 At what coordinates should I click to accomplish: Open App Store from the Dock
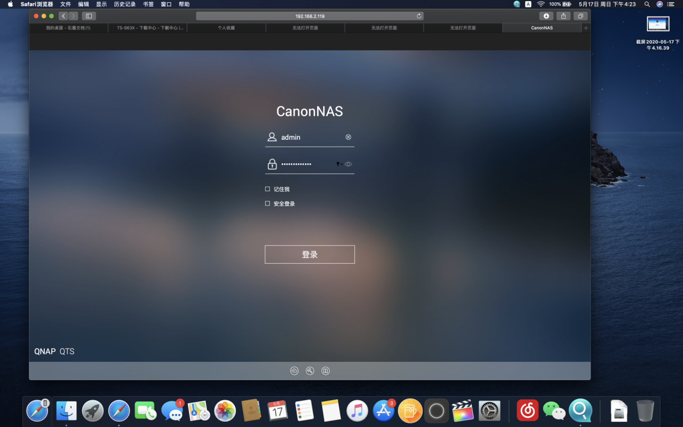(384, 411)
